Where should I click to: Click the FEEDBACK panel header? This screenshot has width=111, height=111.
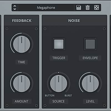pyautogui.click(x=22, y=21)
